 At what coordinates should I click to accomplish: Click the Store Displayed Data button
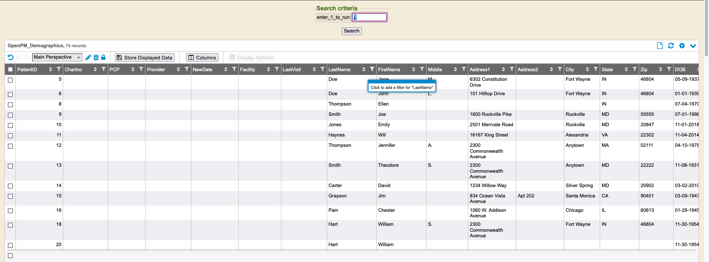[144, 58]
